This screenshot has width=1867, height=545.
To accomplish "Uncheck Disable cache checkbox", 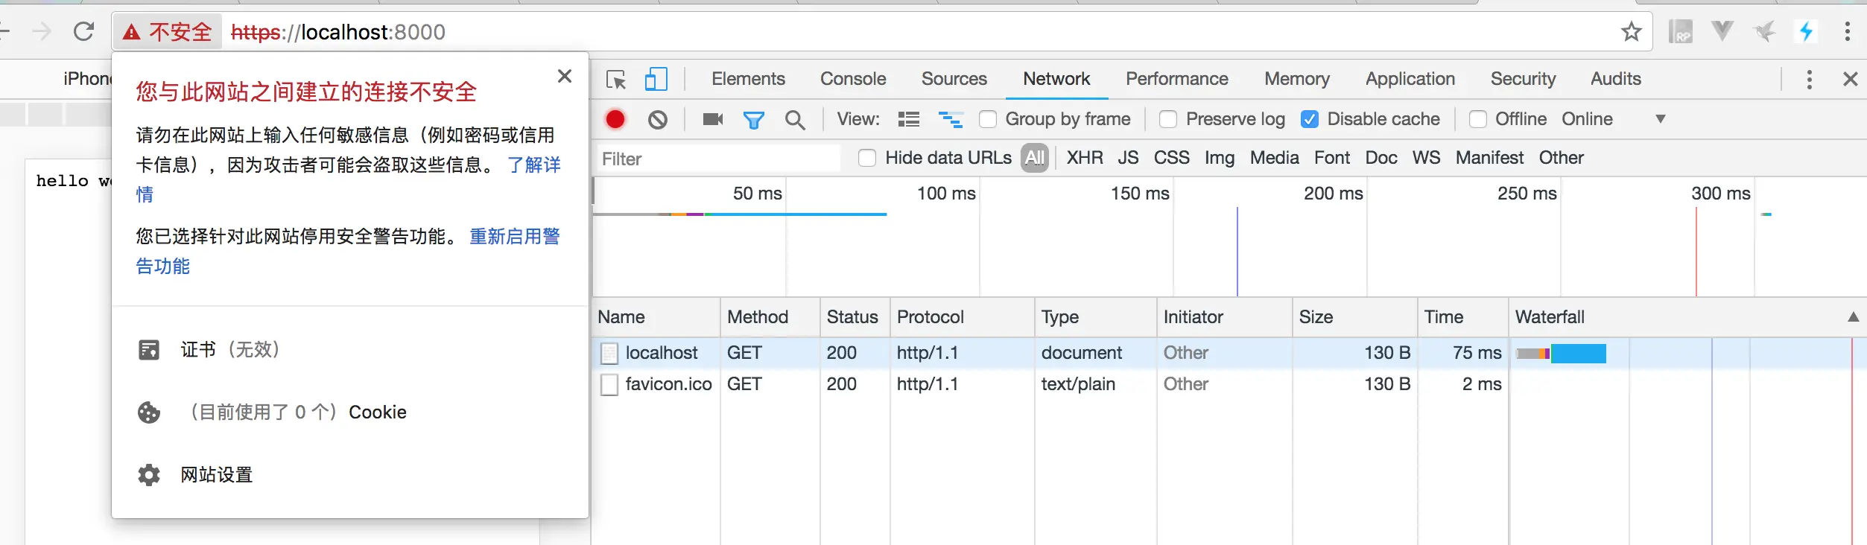I will 1309,119.
